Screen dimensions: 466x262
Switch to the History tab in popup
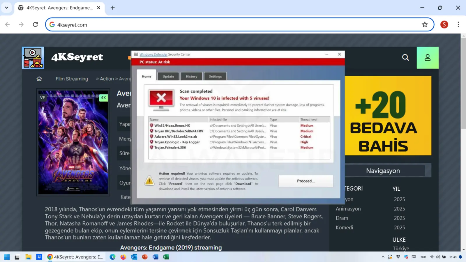(x=192, y=76)
